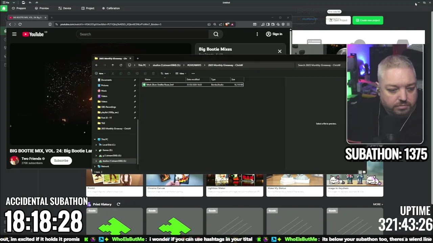Click MORE link in Print History
Viewport: 433px width, 243px height.
378,204
